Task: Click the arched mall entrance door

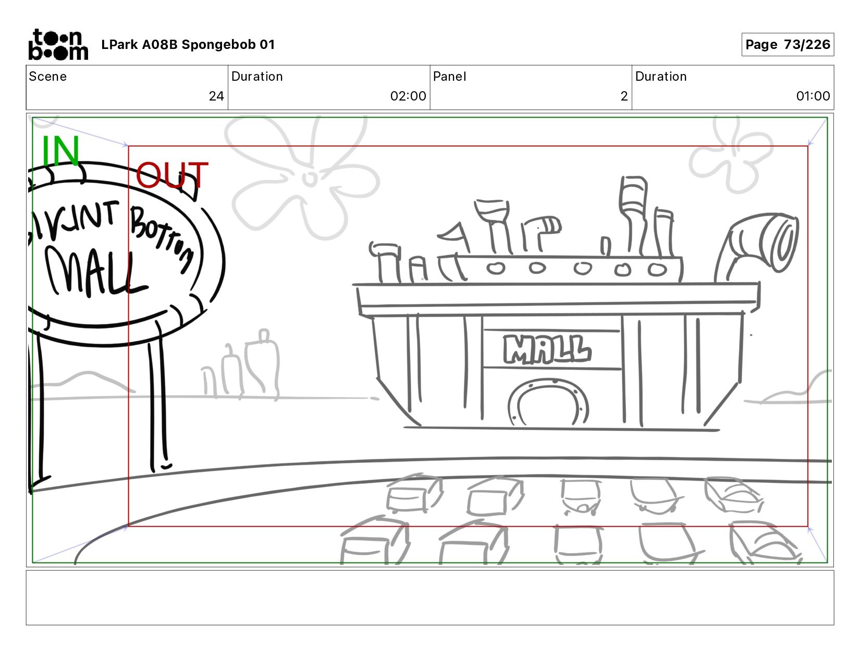Action: click(547, 403)
